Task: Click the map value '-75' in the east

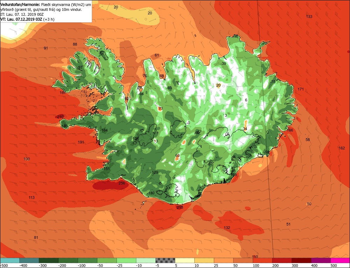Action: pyautogui.click(x=272, y=82)
